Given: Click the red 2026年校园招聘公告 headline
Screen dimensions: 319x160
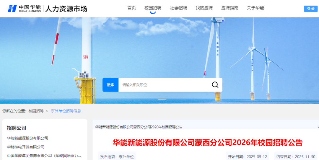Looking at the screenshot, I should (208, 143).
